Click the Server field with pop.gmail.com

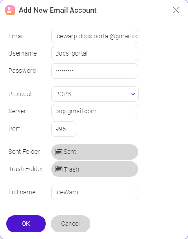coord(94,111)
